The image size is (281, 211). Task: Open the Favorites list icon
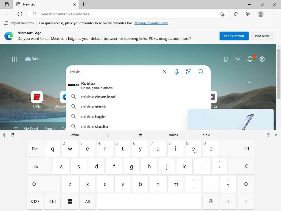[236, 14]
